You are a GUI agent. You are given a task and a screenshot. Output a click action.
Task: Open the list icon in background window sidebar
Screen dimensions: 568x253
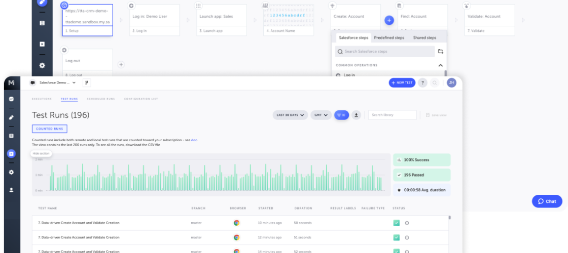coord(42,23)
